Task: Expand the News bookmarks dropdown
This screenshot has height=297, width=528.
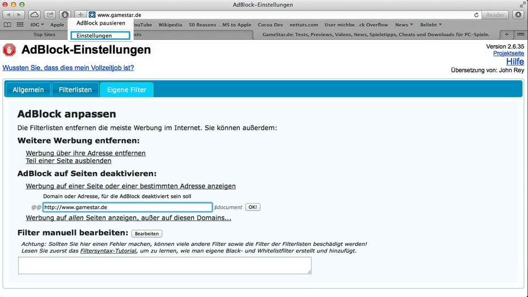Action: click(404, 25)
